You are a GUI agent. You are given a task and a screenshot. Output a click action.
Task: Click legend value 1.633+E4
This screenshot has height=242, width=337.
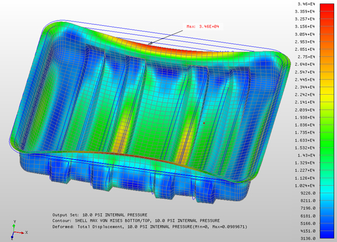click(x=305, y=140)
